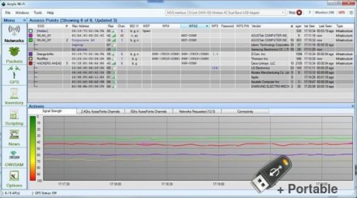Select the 'My phone' client row
This screenshot has height=198, width=357.
[191, 49]
